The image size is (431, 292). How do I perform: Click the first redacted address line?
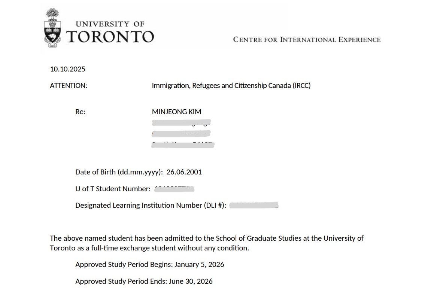tap(181, 122)
